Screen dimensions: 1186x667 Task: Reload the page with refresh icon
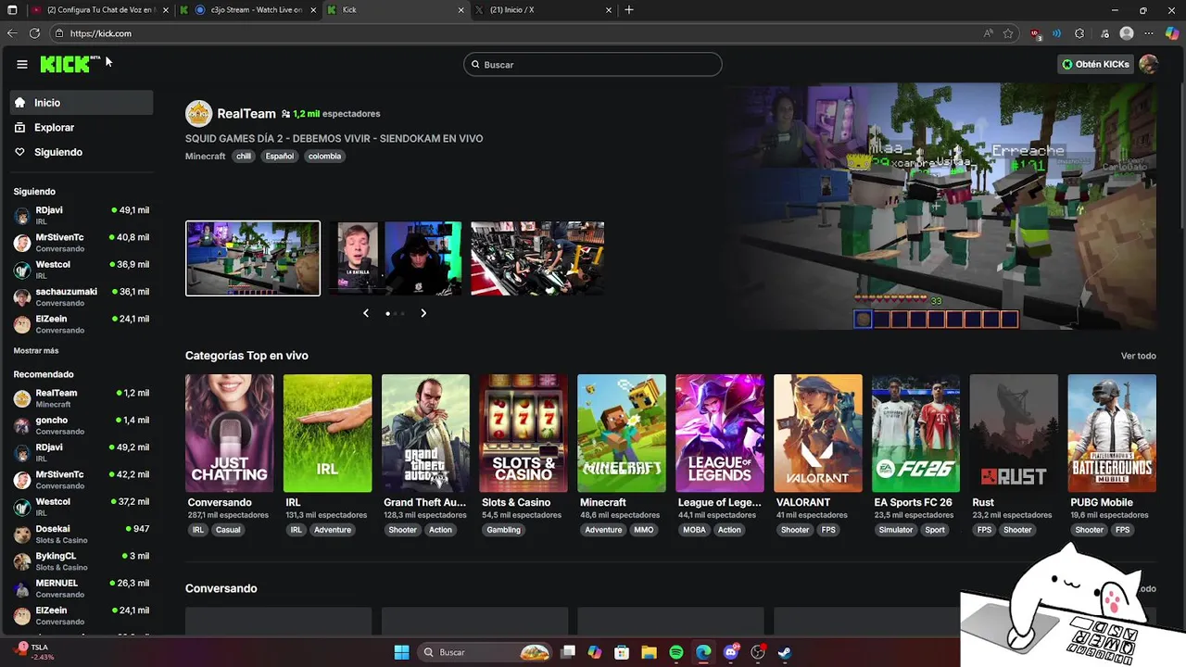point(34,33)
